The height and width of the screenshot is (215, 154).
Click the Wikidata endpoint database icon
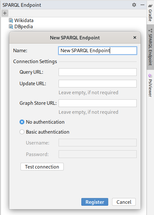pyautogui.click(x=11, y=20)
